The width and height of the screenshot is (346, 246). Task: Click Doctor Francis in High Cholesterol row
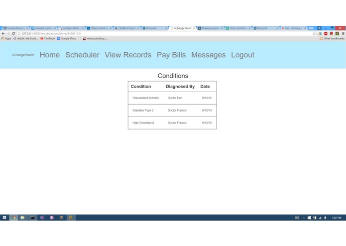tap(177, 123)
